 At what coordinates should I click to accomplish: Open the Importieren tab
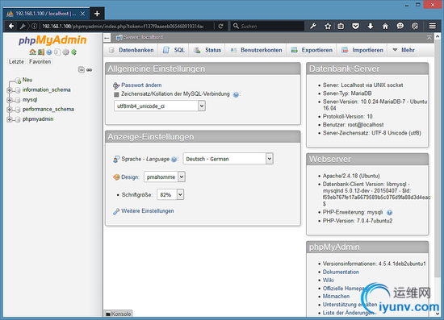pyautogui.click(x=362, y=50)
